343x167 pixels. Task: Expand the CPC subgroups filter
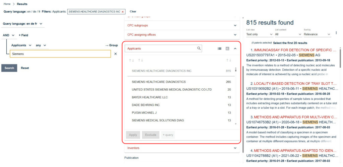click(181, 25)
